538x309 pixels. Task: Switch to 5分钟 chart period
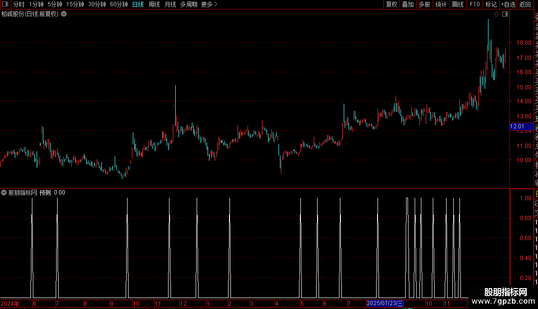[55, 4]
